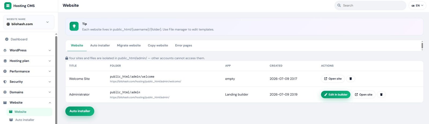
Task: Click the search magnifier icon
Action: pyautogui.click(x=339, y=5)
